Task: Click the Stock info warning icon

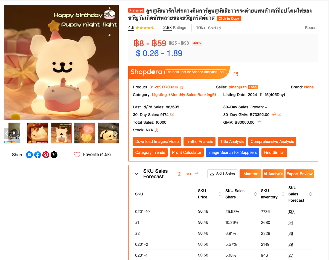Action: (156, 130)
